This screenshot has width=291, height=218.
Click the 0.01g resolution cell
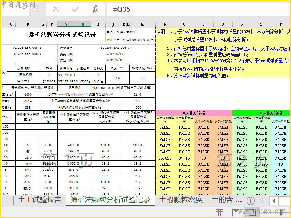(x=98, y=81)
